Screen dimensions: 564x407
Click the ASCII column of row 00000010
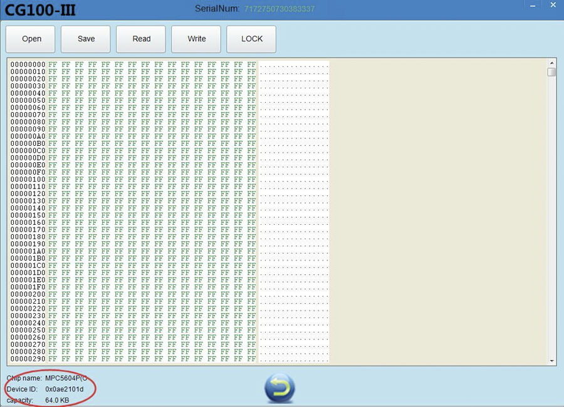pyautogui.click(x=294, y=72)
